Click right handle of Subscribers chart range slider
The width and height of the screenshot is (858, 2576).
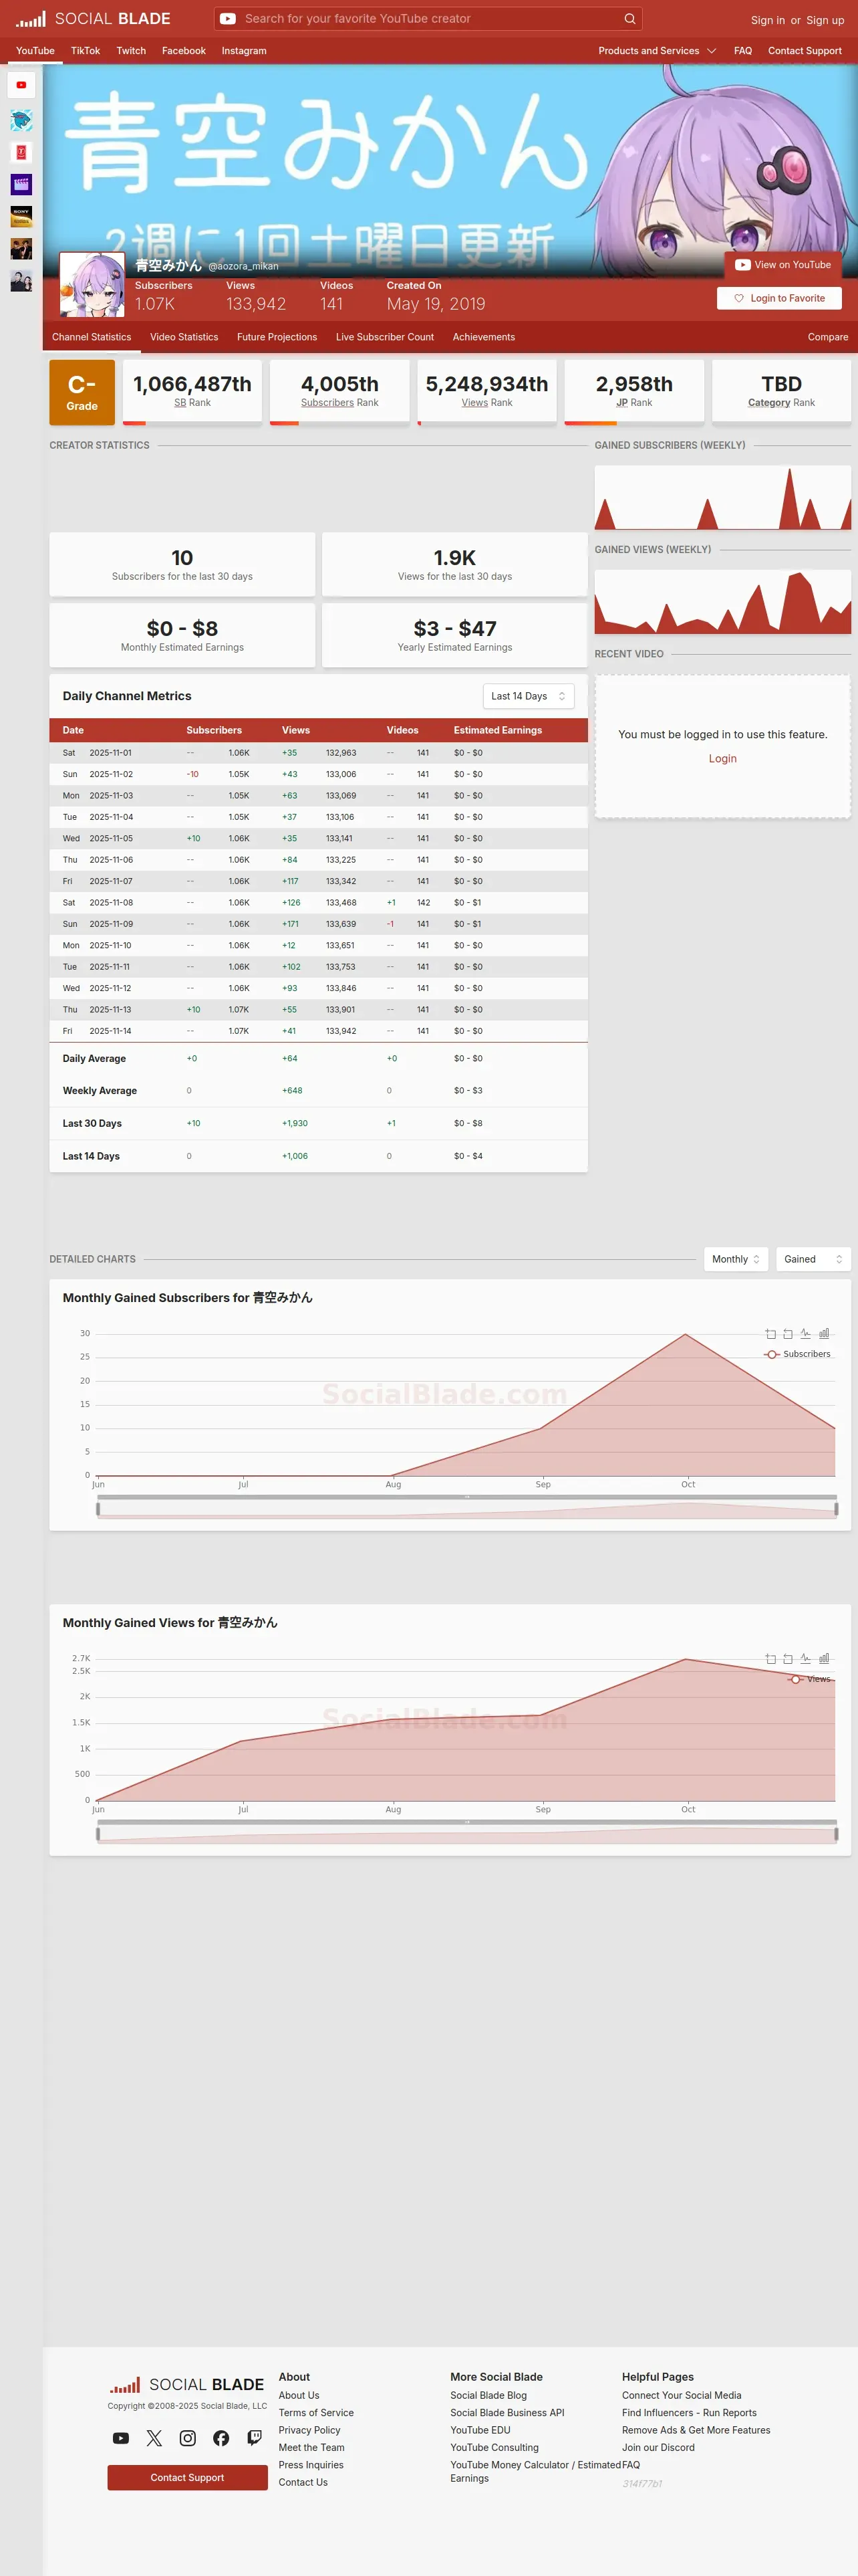pos(836,1509)
